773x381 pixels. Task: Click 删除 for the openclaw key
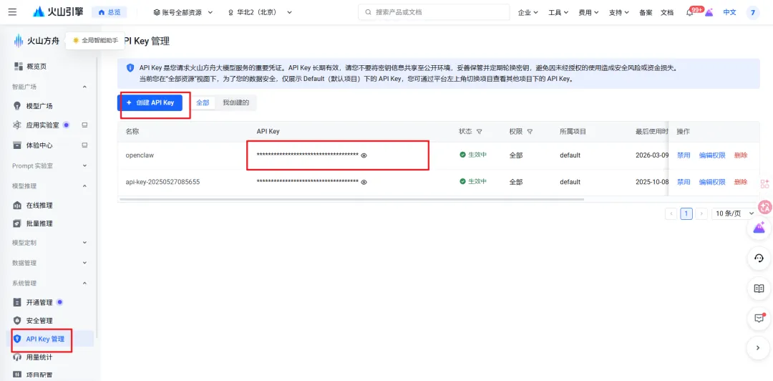[x=741, y=155]
